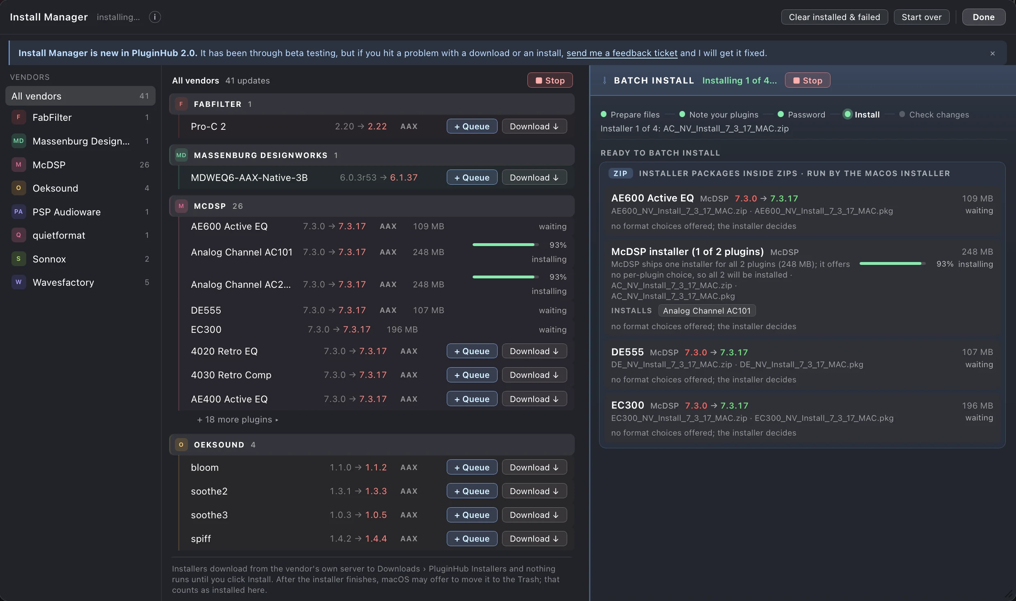Image resolution: width=1016 pixels, height=601 pixels.
Task: Show all vendors in the sidebar
Action: (x=80, y=96)
